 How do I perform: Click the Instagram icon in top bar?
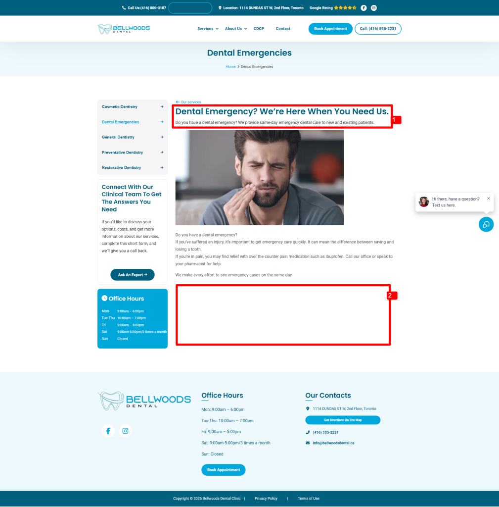pos(374,8)
